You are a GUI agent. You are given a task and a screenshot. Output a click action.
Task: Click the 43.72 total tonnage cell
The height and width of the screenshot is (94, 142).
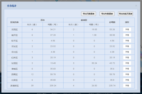(x=112, y=63)
